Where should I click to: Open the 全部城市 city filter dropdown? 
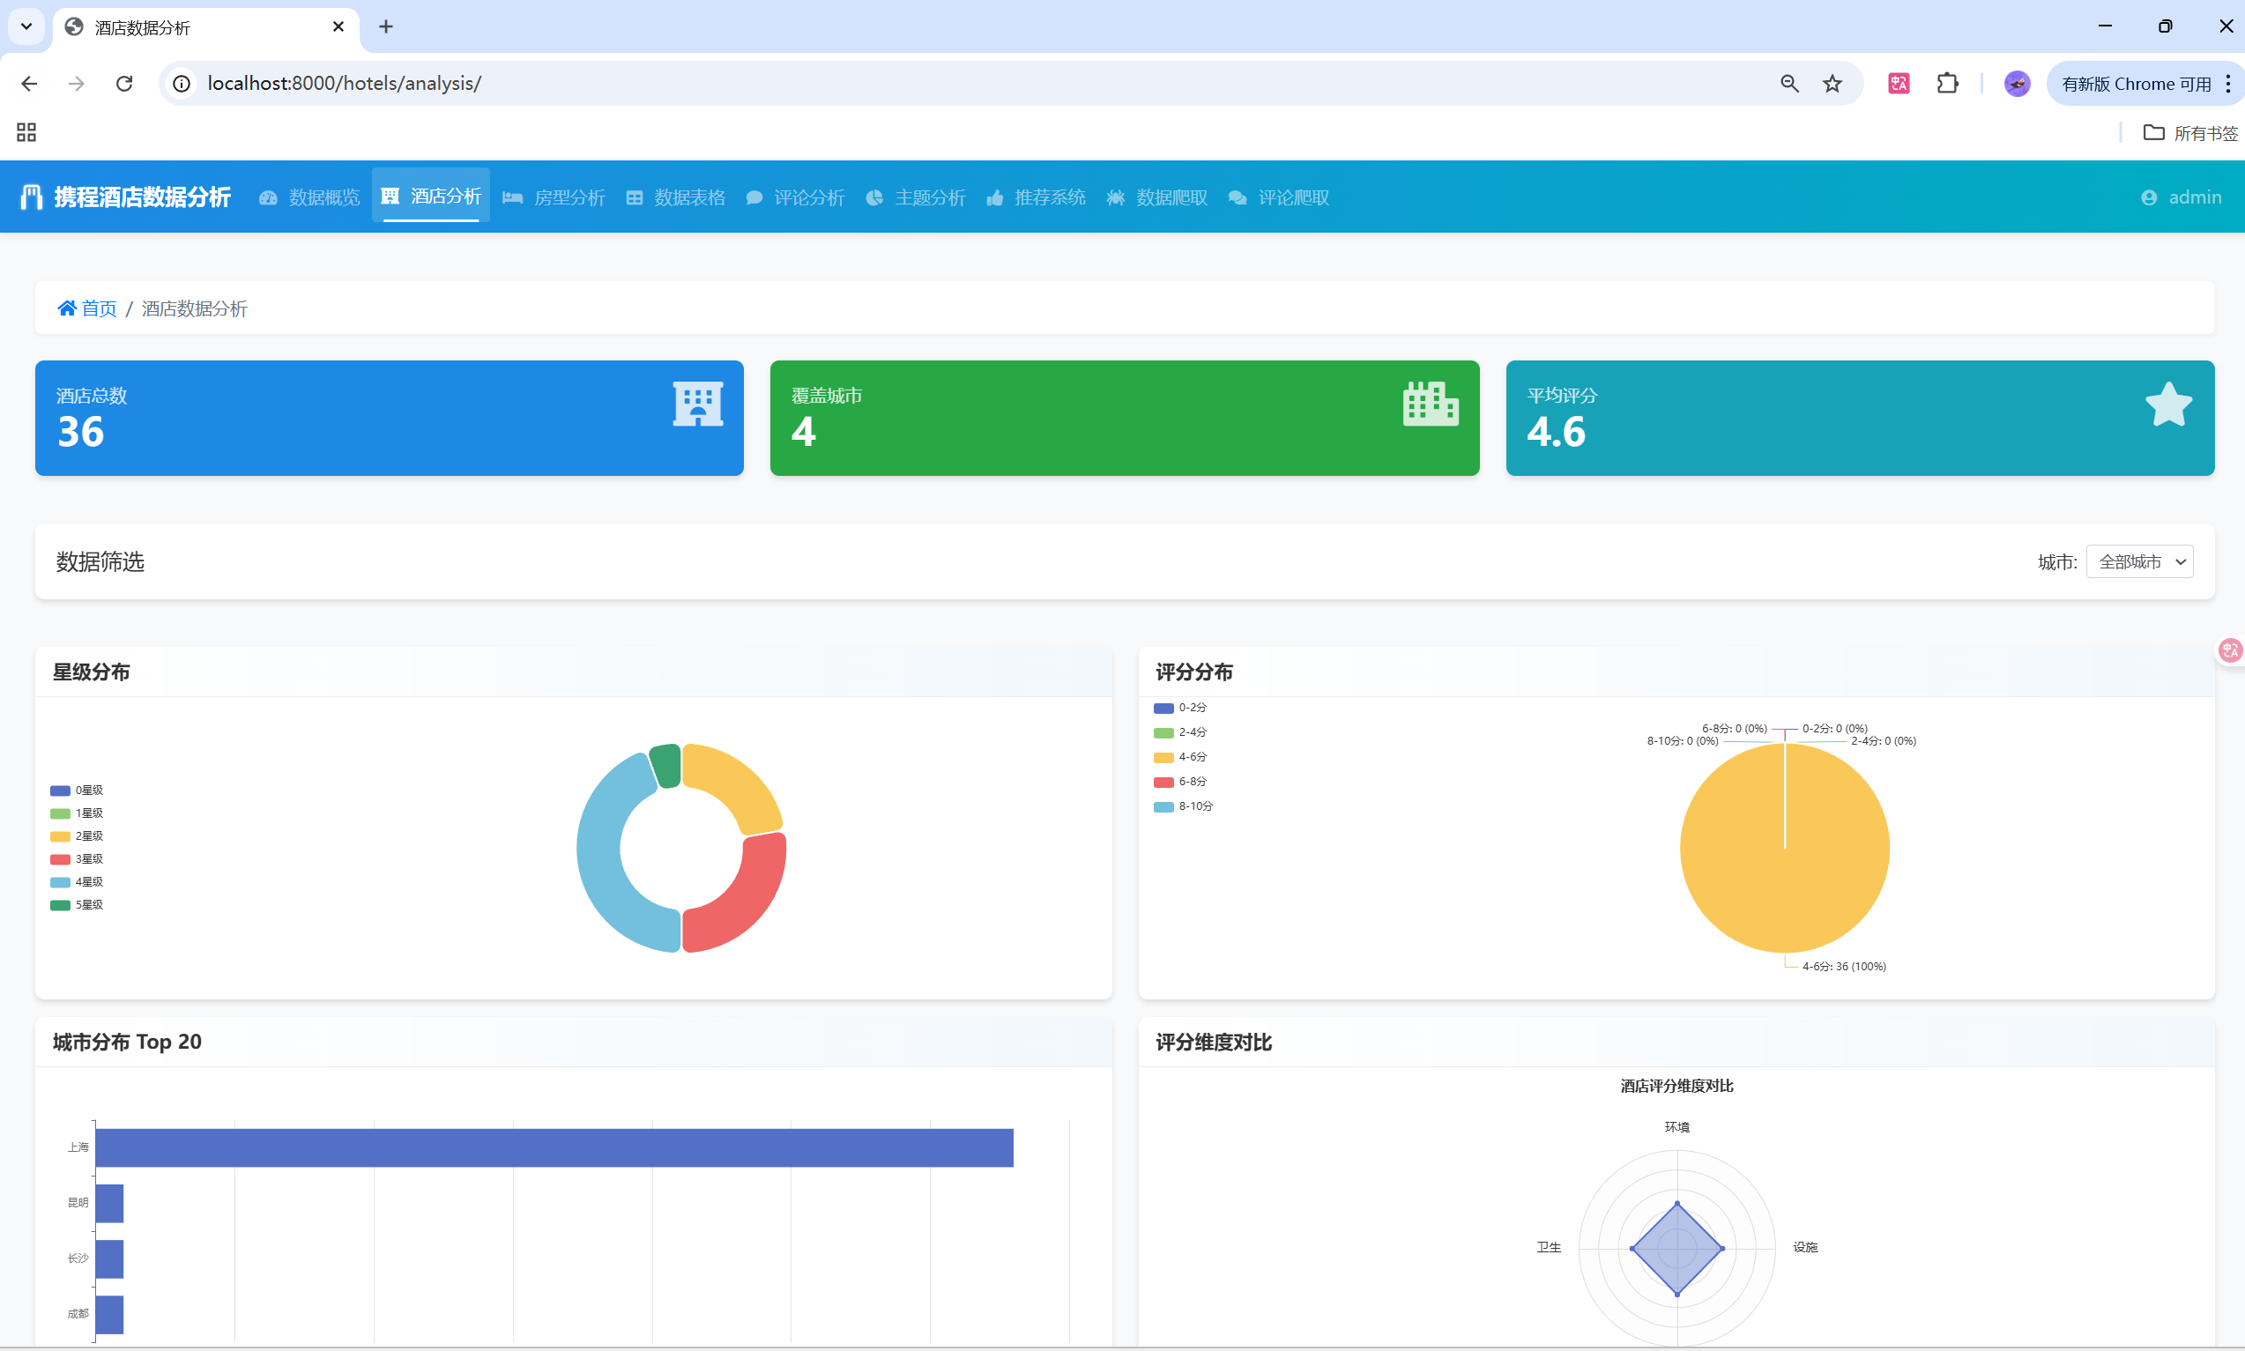(2138, 561)
